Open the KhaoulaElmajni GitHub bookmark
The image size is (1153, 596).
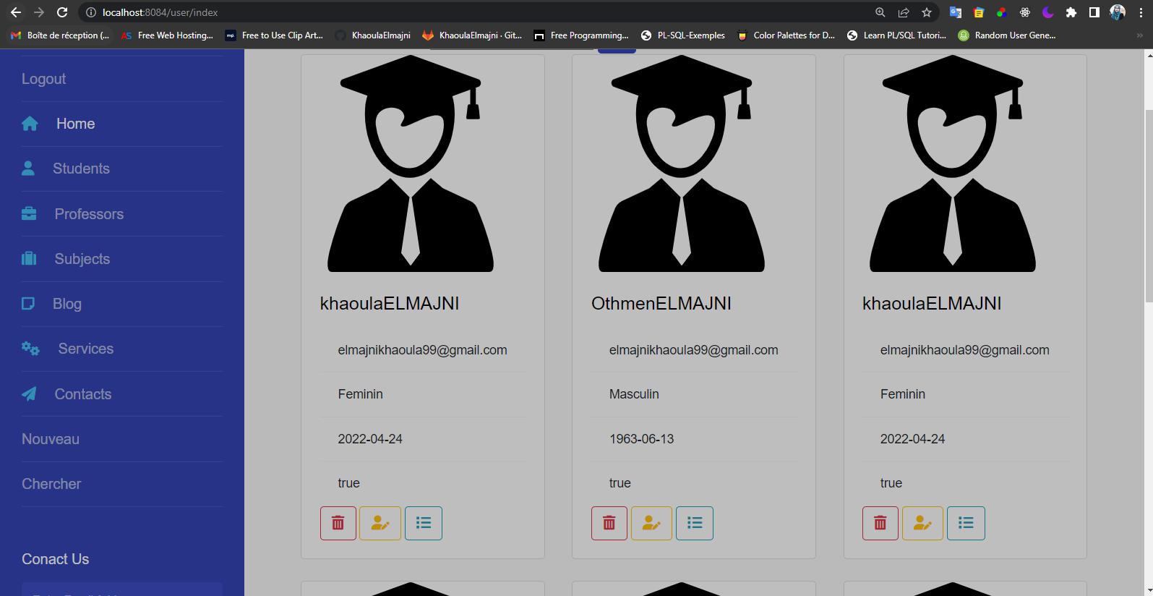click(373, 35)
